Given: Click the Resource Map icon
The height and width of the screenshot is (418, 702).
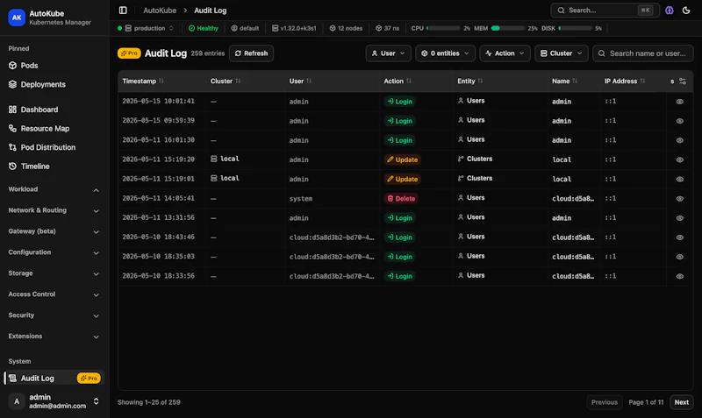Looking at the screenshot, I should pyautogui.click(x=12, y=128).
